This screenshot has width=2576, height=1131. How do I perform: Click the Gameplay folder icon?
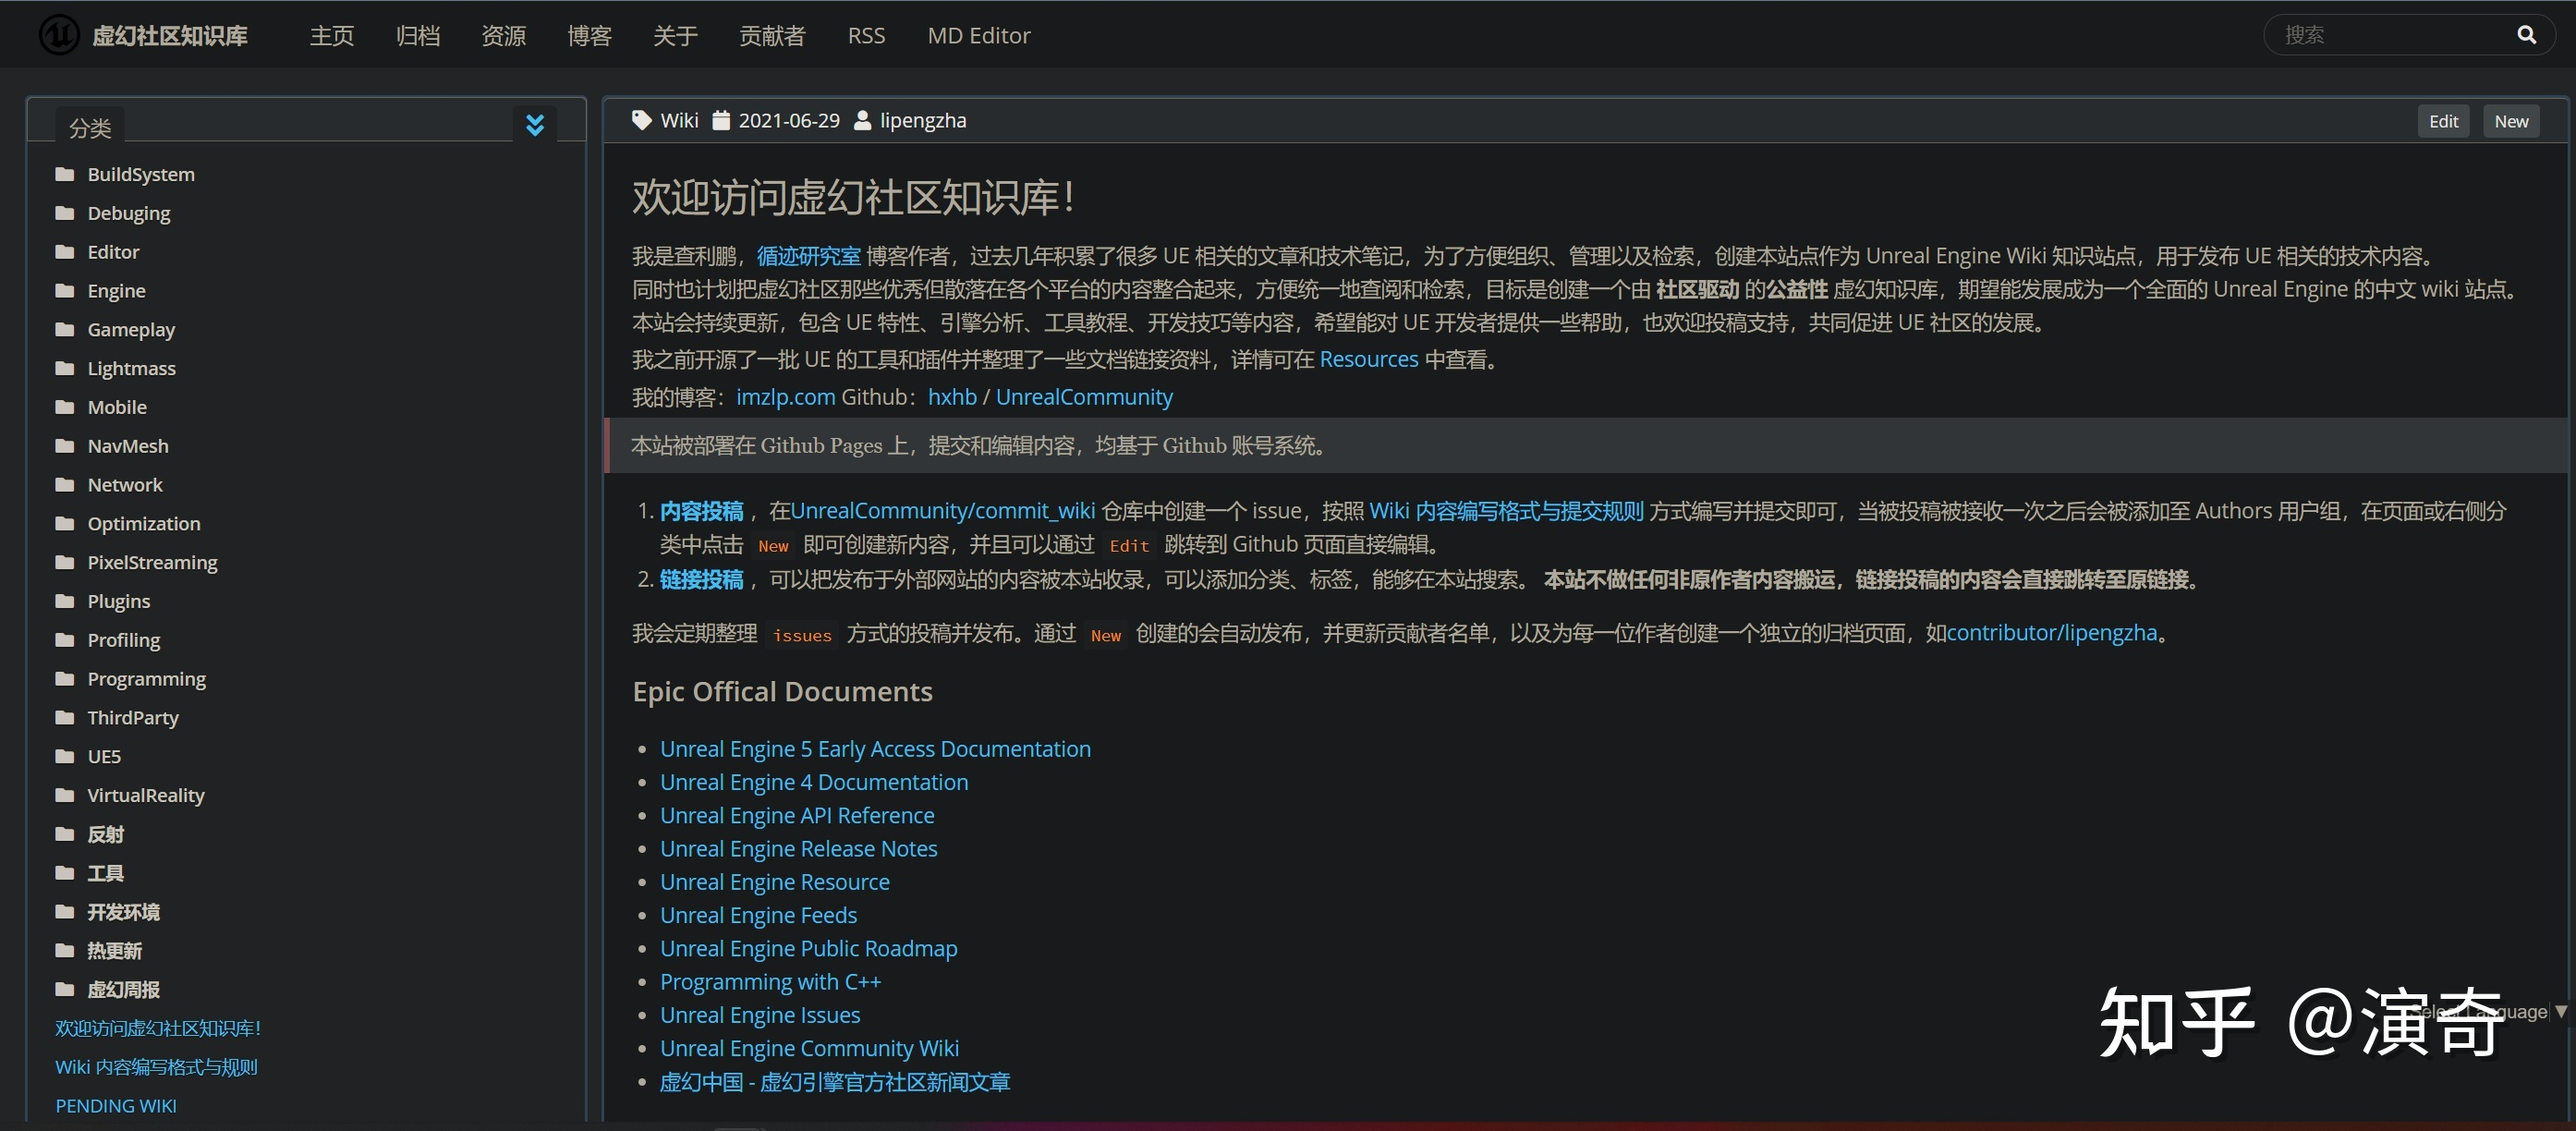coord(65,329)
